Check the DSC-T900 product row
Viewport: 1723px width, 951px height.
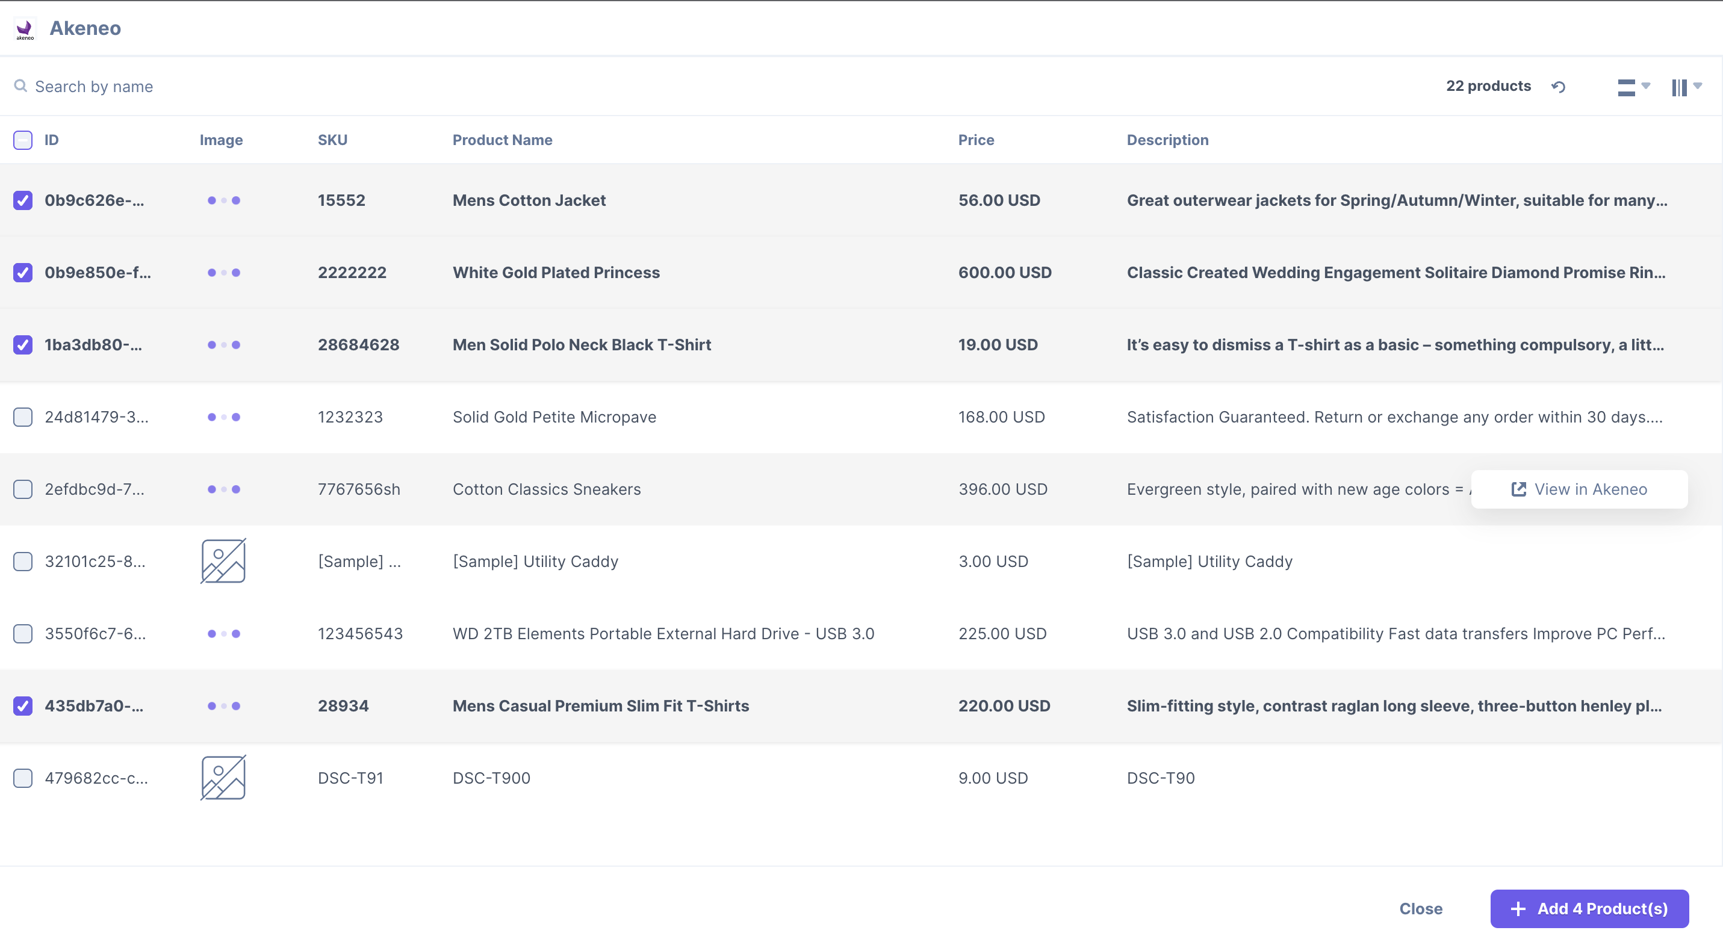[x=23, y=778]
